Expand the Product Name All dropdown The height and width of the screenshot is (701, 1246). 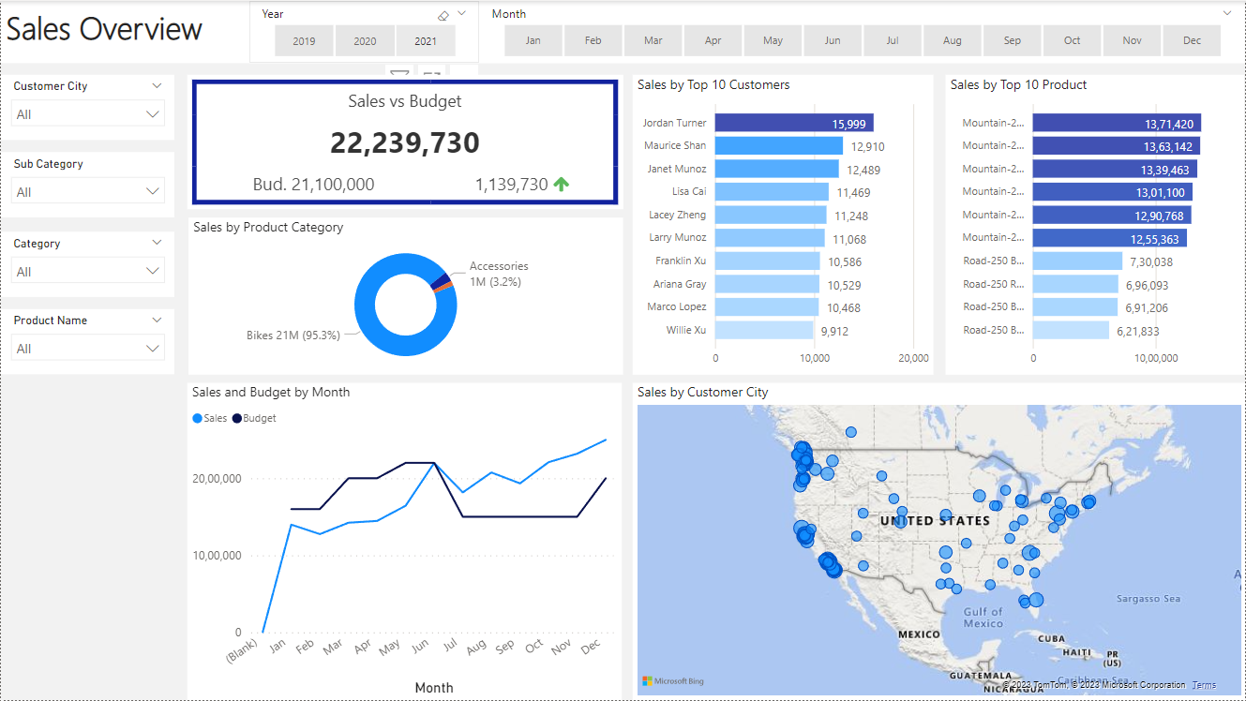click(x=88, y=349)
